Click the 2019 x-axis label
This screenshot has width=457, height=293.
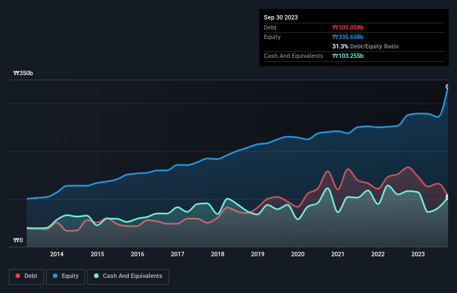258,254
